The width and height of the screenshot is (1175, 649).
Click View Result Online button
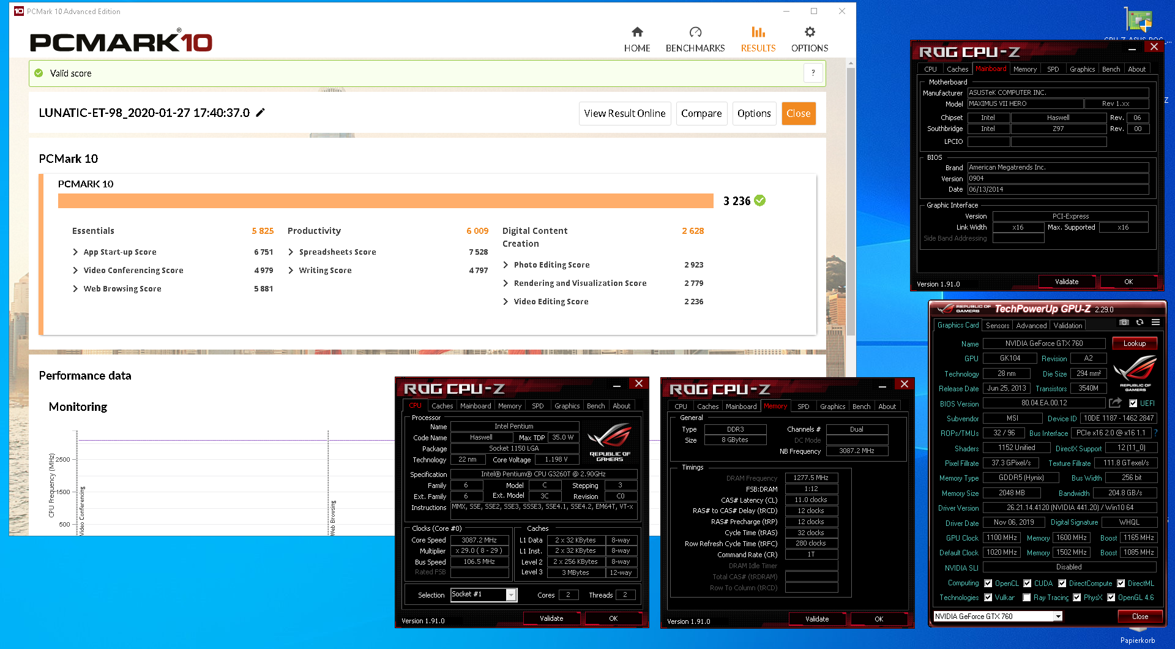pyautogui.click(x=624, y=113)
